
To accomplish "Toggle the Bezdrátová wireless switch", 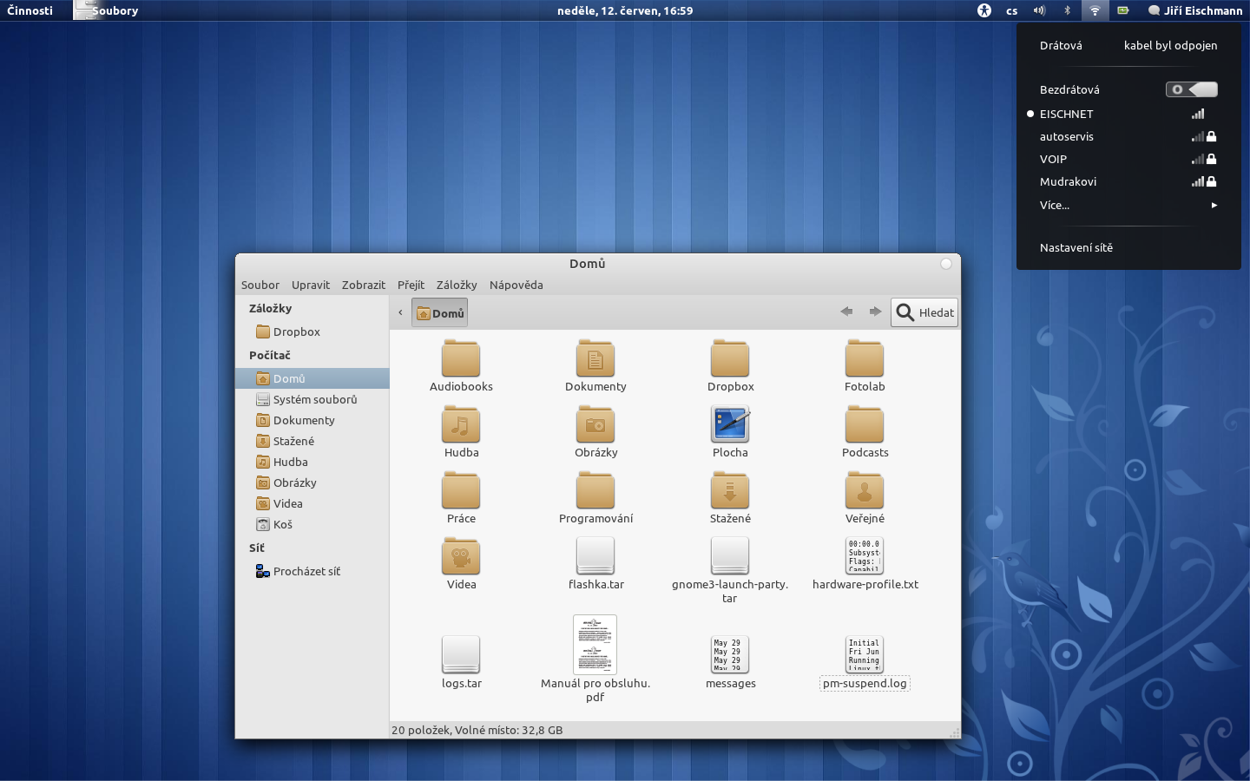I will 1191,89.
